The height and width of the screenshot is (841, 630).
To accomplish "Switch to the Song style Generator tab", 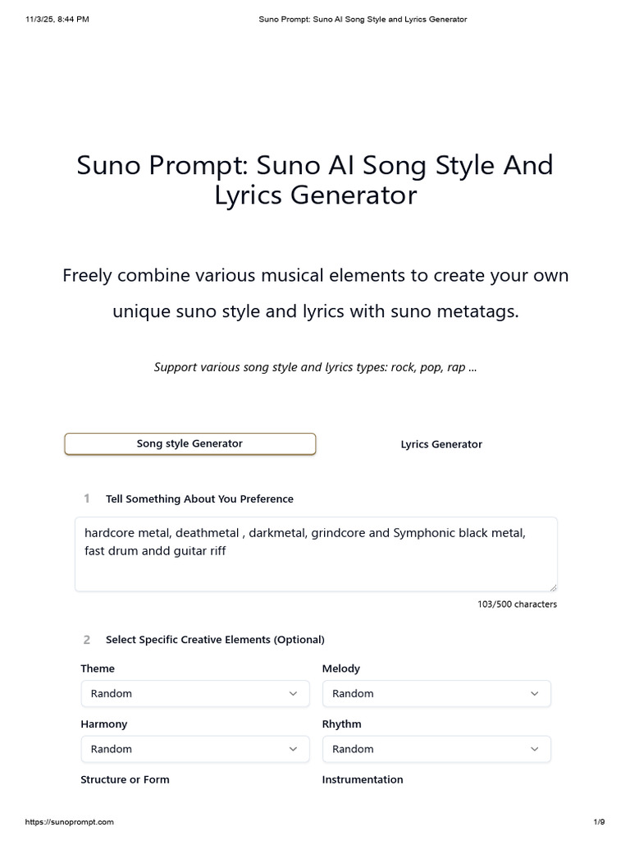I will tap(189, 444).
